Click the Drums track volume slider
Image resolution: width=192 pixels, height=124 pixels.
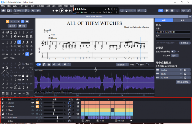53,114
